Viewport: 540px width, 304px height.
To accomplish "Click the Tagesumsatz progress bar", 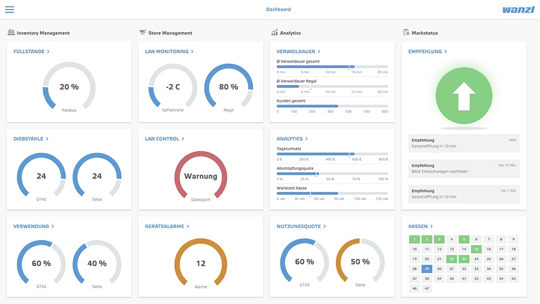I will point(332,154).
